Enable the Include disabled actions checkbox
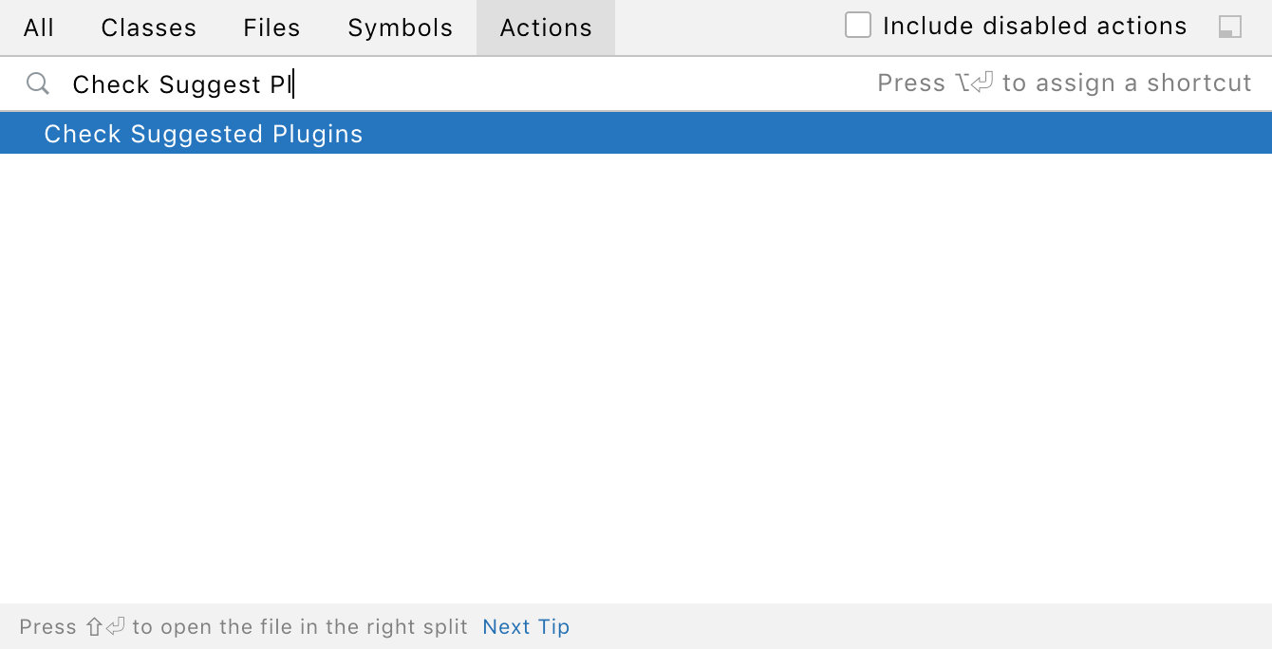The image size is (1272, 649). 857,26
